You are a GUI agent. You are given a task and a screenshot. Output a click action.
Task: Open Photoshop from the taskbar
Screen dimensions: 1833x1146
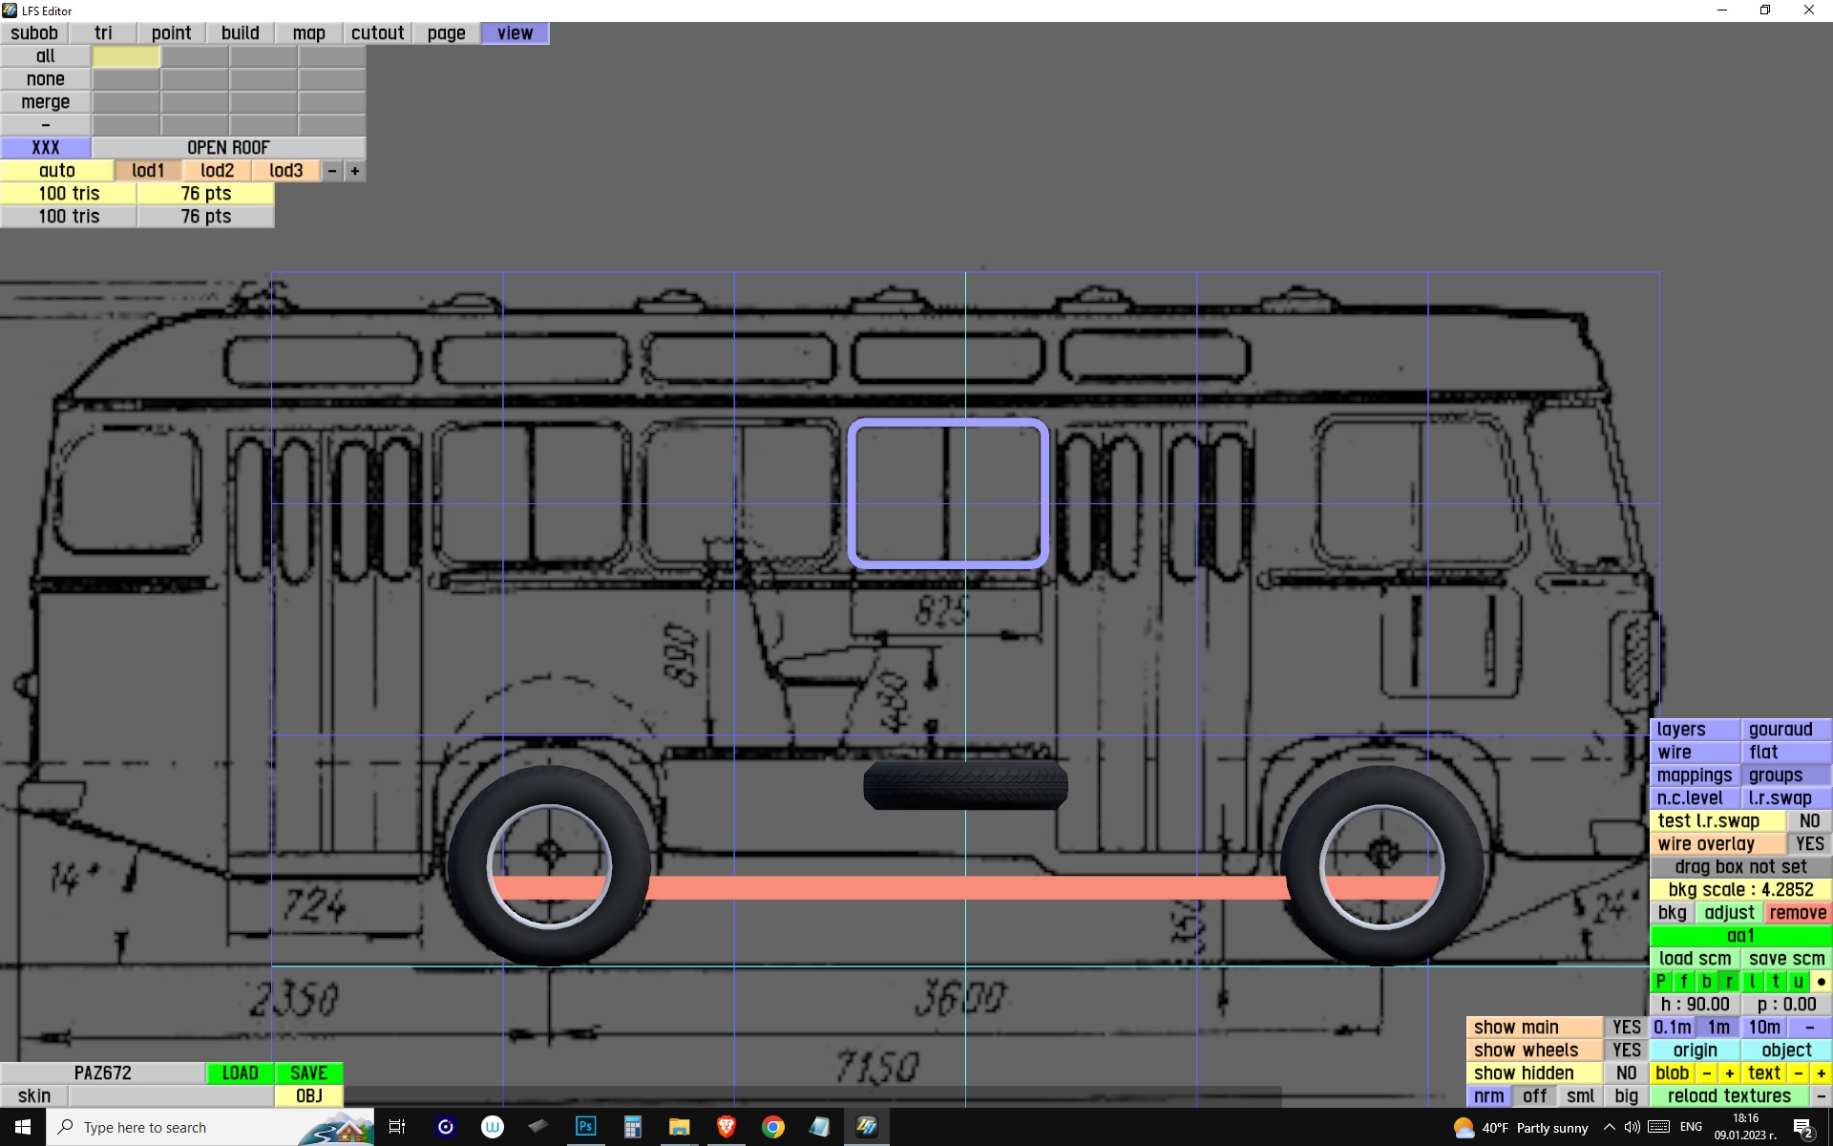pos(585,1127)
